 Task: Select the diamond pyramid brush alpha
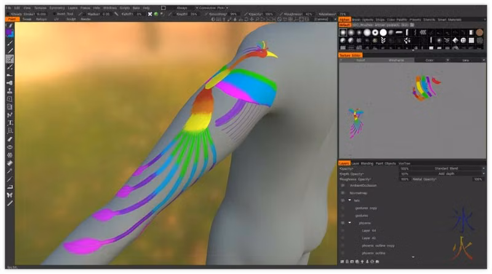tap(455, 41)
